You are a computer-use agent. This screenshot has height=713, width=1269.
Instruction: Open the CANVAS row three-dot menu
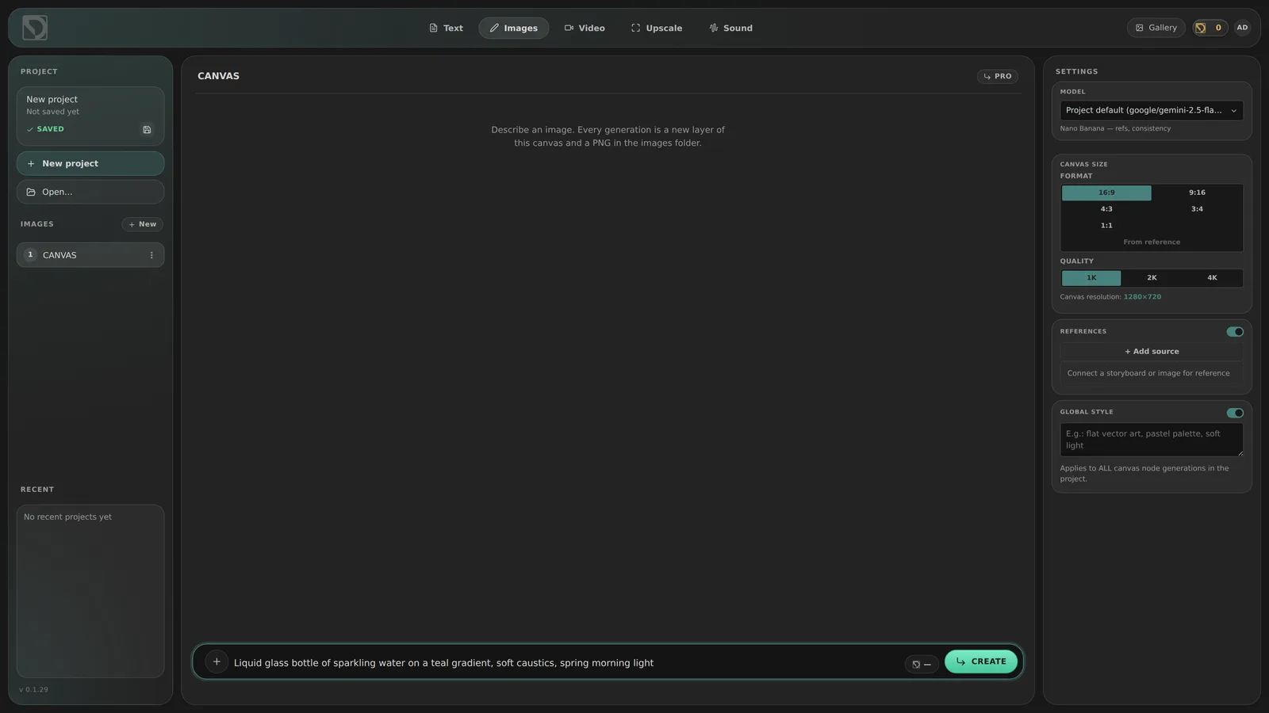click(151, 255)
